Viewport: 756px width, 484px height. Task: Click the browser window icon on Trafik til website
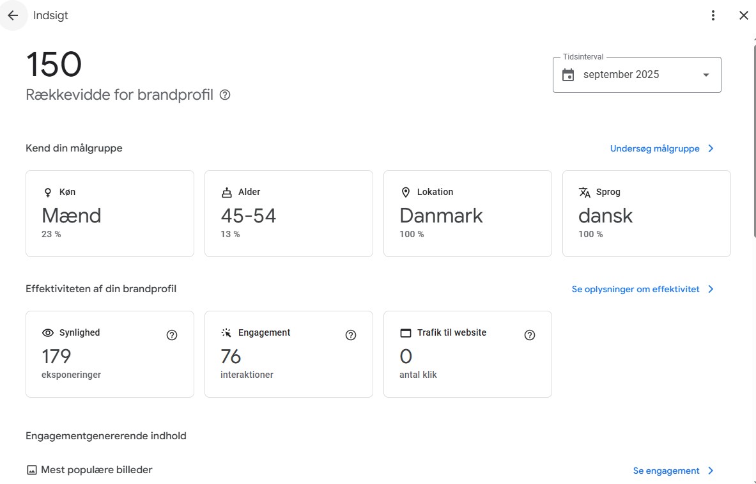406,332
